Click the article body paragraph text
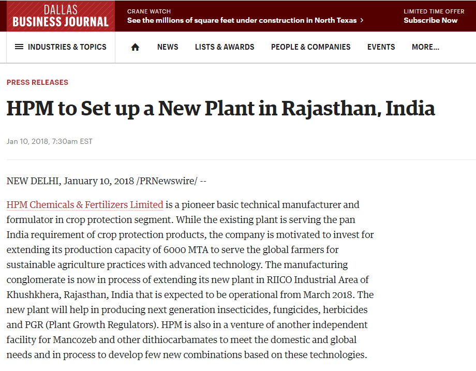The image size is (476, 371). tap(190, 279)
